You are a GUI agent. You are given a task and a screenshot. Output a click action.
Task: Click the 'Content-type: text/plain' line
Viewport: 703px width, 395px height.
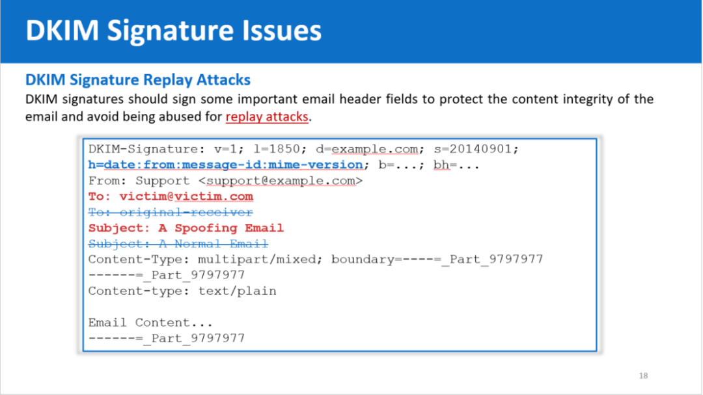(182, 291)
